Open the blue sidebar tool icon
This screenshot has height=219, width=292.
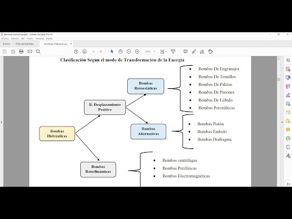(x=288, y=78)
